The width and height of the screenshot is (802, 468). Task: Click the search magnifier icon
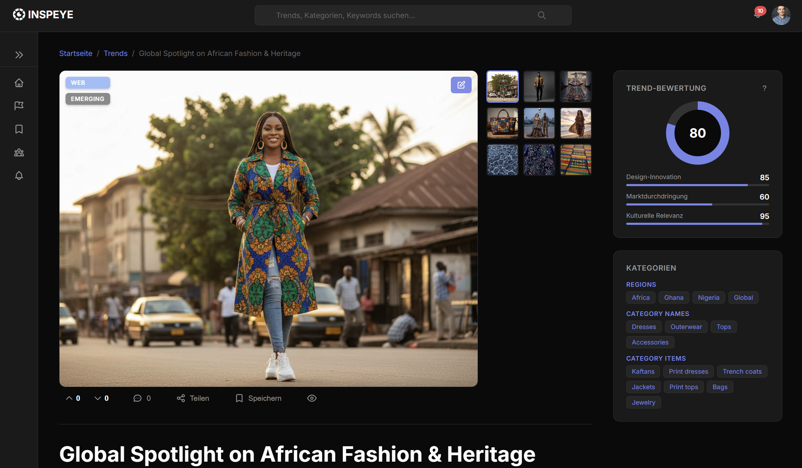pyautogui.click(x=542, y=15)
